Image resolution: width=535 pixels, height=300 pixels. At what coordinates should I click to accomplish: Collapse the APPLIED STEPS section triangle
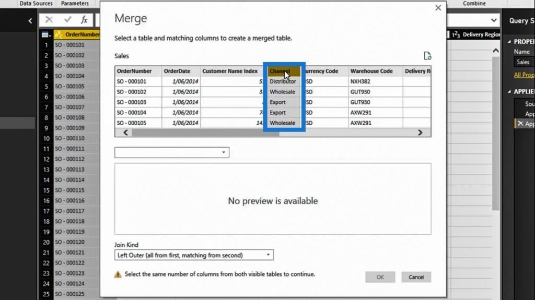(x=509, y=91)
